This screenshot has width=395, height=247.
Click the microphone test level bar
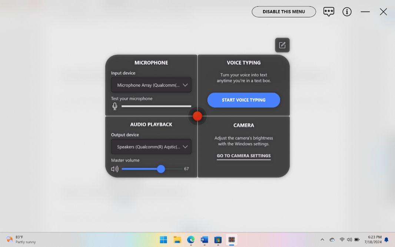(x=156, y=106)
